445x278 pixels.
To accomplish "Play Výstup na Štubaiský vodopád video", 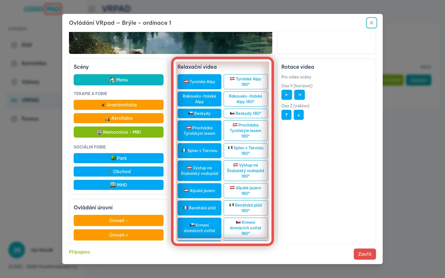I will click(199, 171).
